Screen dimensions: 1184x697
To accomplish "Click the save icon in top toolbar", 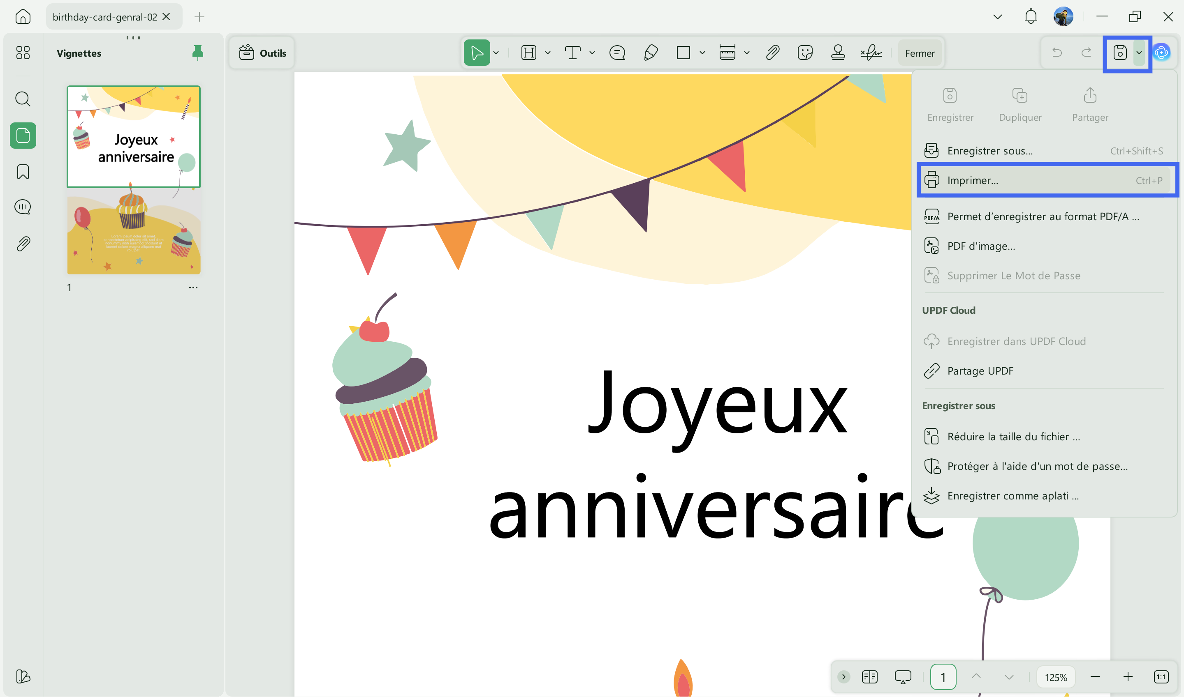I will (x=1119, y=53).
